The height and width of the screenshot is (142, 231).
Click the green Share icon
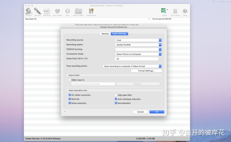163,11
